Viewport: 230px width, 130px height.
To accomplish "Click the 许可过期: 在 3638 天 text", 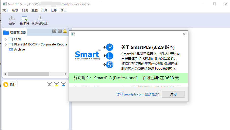I will point(161,78).
